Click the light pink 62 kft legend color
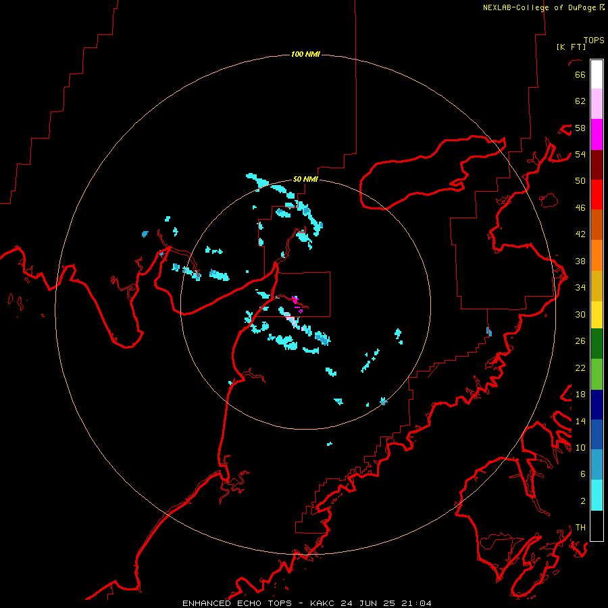Image resolution: width=608 pixels, height=608 pixels. [x=597, y=104]
